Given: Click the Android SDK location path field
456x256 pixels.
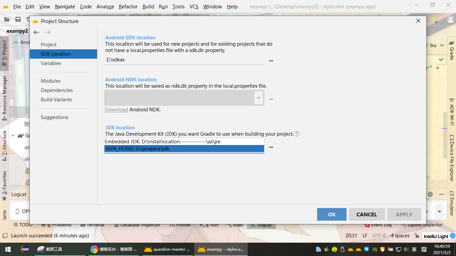Looking at the screenshot, I should [184, 60].
